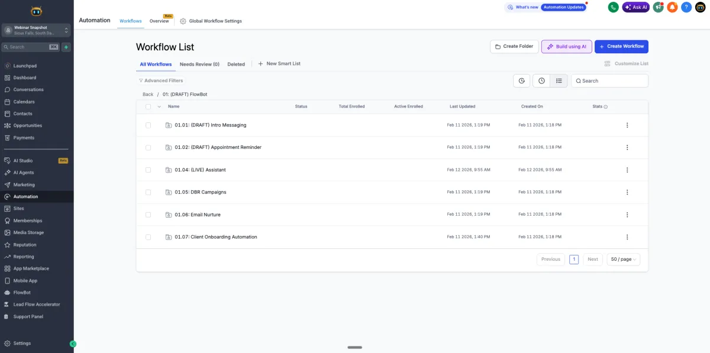Viewport: 710px width, 353px height.
Task: Expand the header selection chevron next to Name
Action: [x=159, y=106]
